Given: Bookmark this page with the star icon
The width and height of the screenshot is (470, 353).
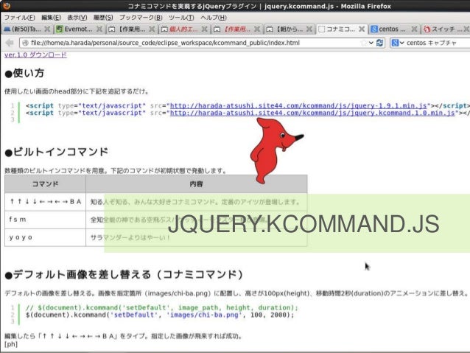Looking at the screenshot, I should pyautogui.click(x=364, y=43).
